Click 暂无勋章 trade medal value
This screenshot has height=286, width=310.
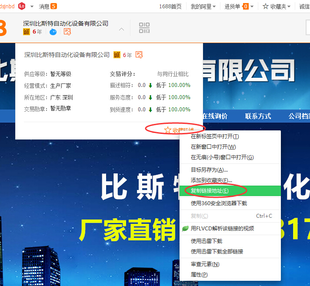click(61, 109)
